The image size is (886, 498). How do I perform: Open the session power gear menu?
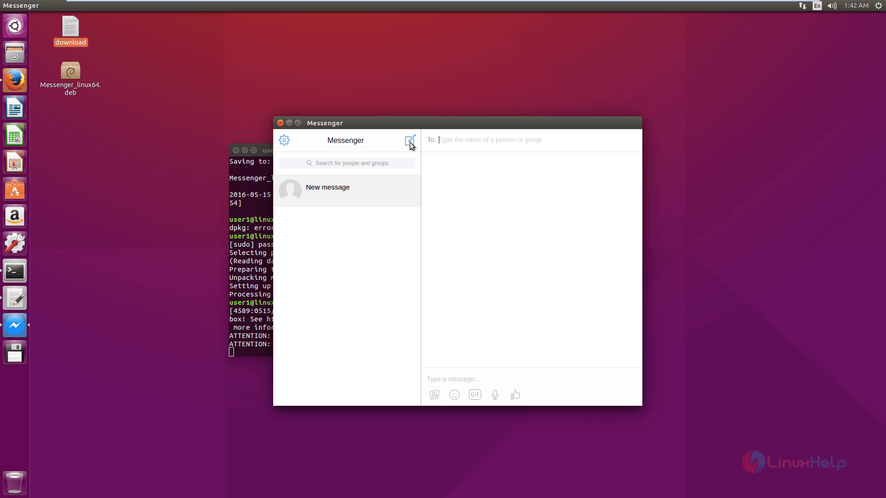tap(879, 6)
